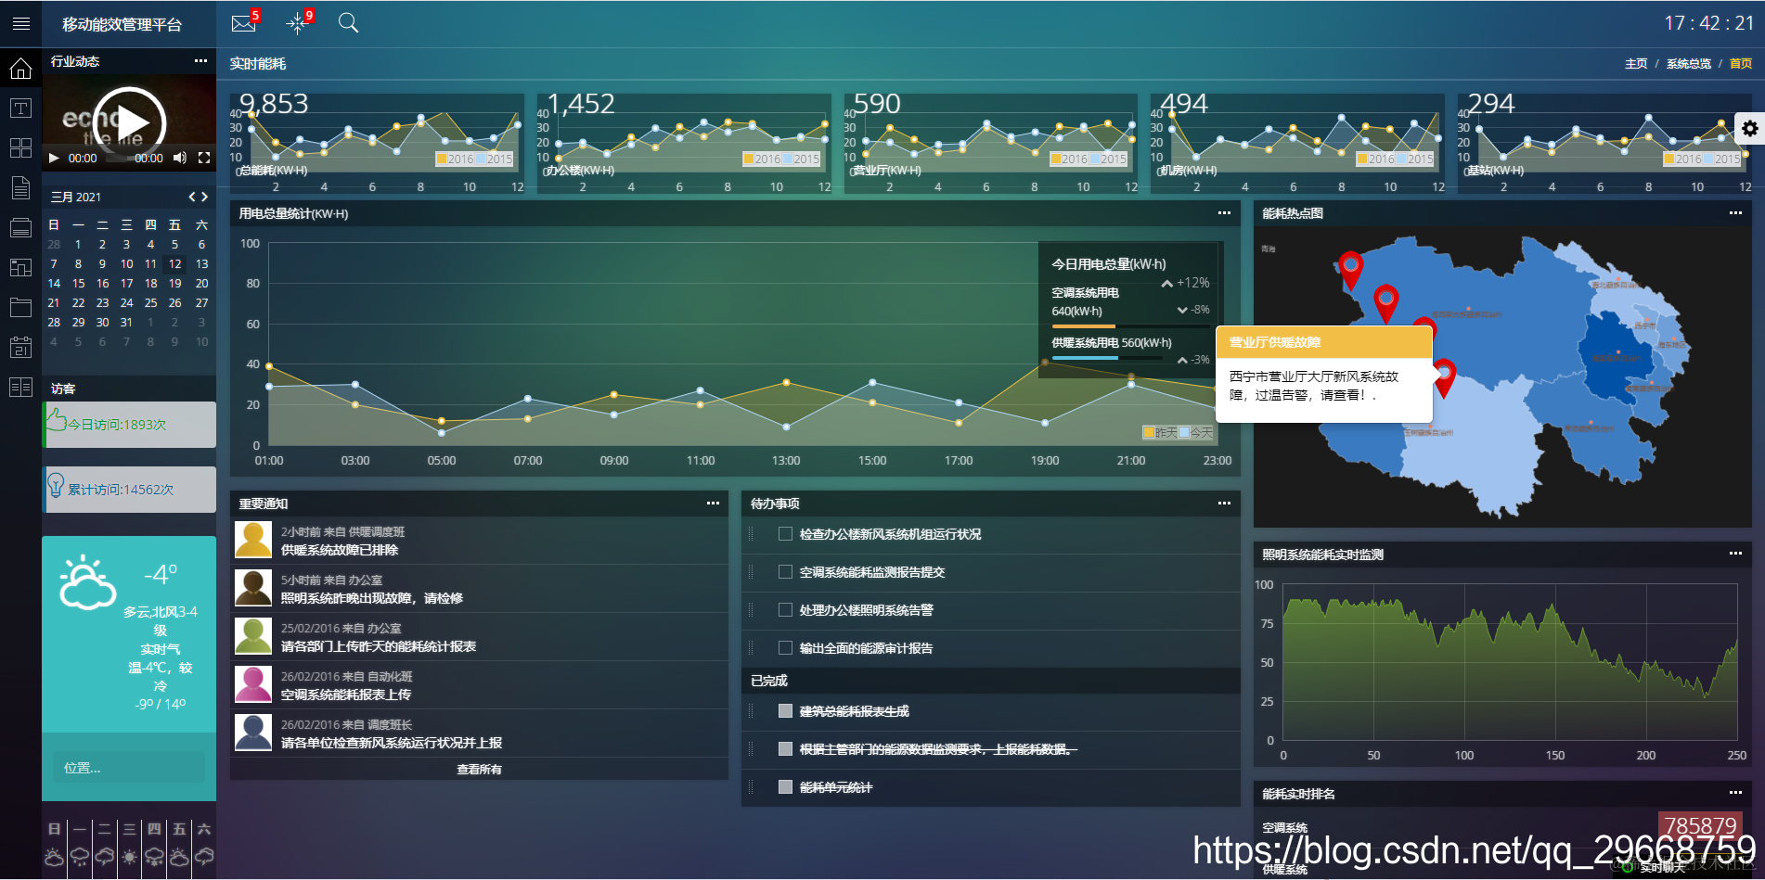Screen dimensions: 1765x880
Task: Open the stacked panel icon in the sidebar
Action: point(20,227)
